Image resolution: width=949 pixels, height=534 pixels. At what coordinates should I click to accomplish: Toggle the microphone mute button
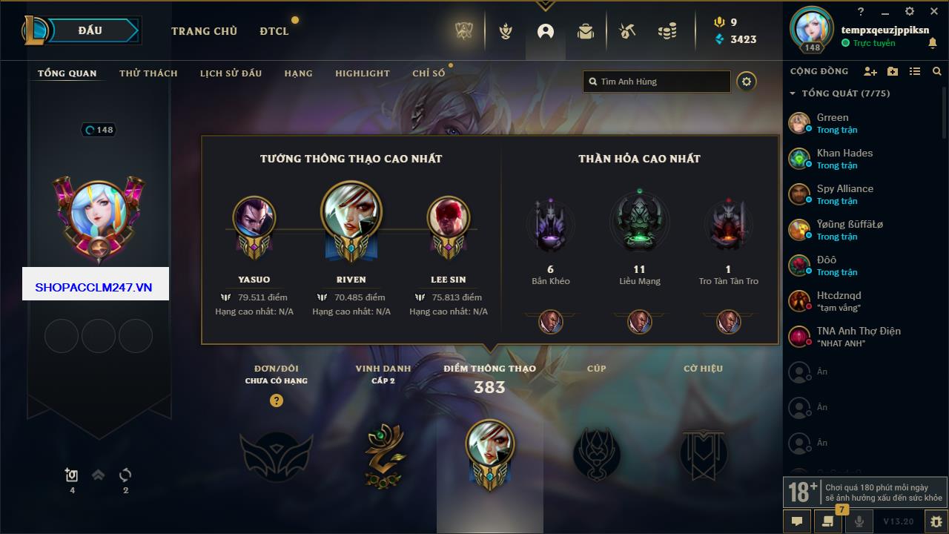point(859,521)
